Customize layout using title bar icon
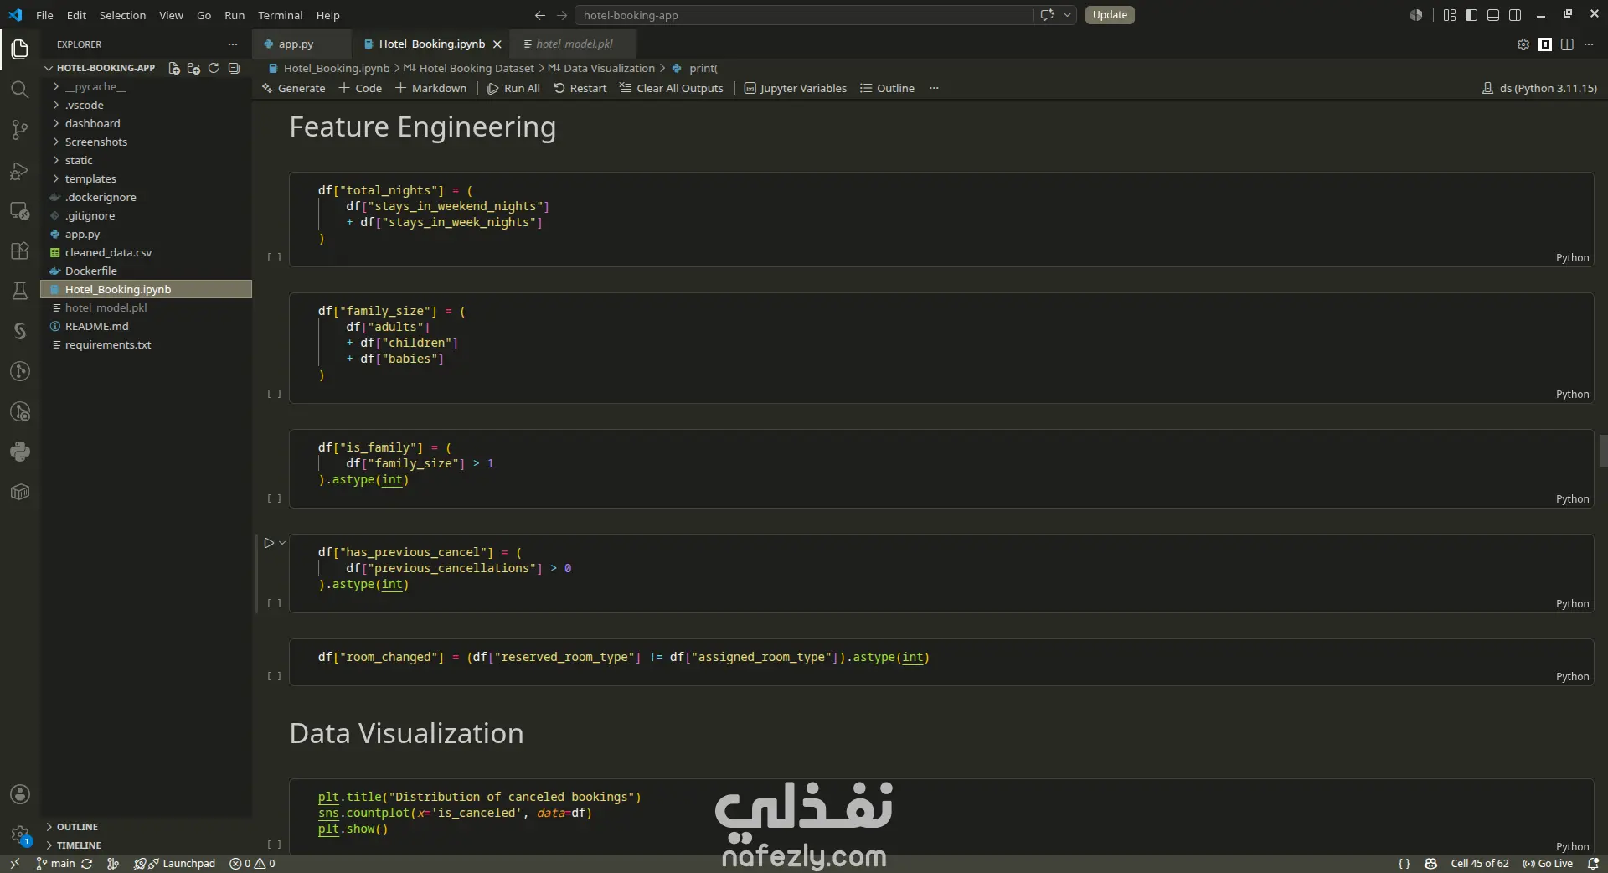This screenshot has height=873, width=1608. pos(1450,15)
